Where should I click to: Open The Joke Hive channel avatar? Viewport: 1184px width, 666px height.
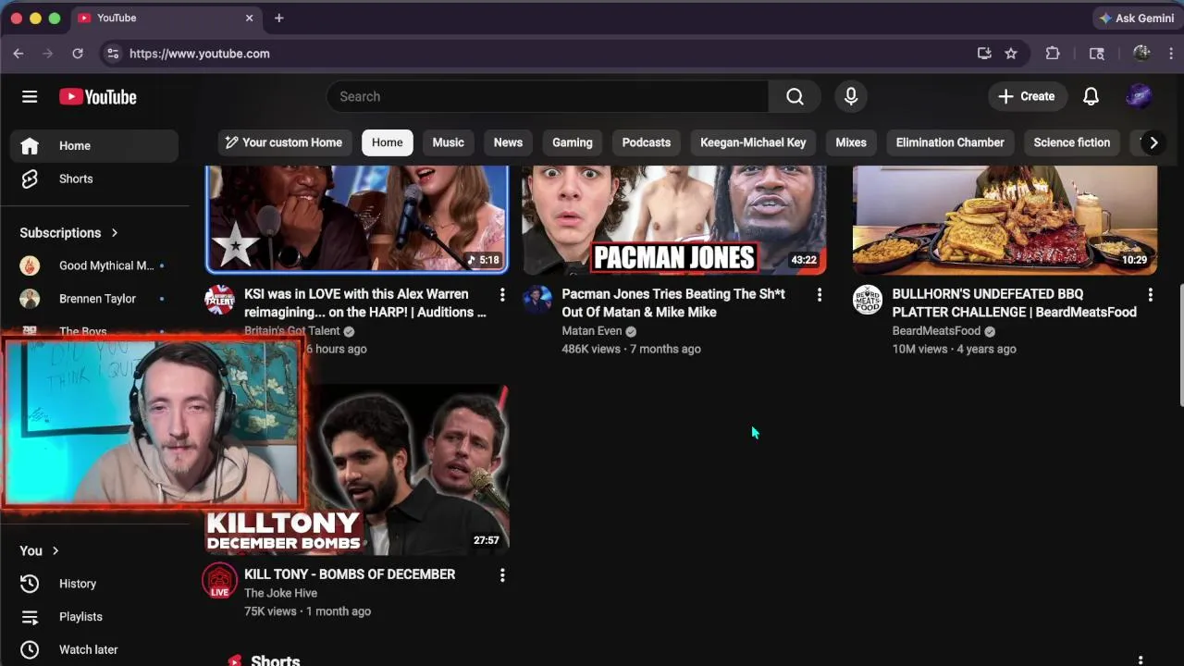tap(220, 581)
